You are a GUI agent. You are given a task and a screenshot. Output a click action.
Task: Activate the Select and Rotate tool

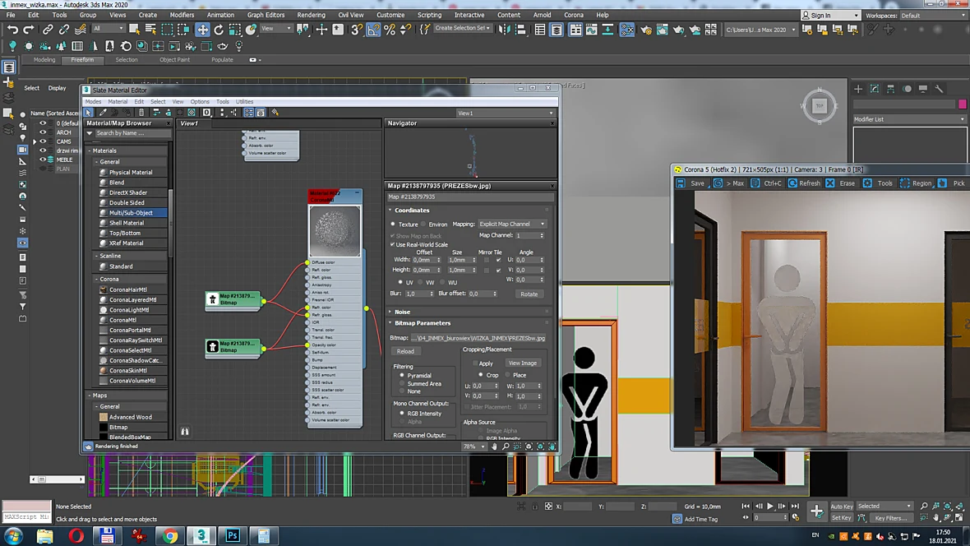(219, 29)
